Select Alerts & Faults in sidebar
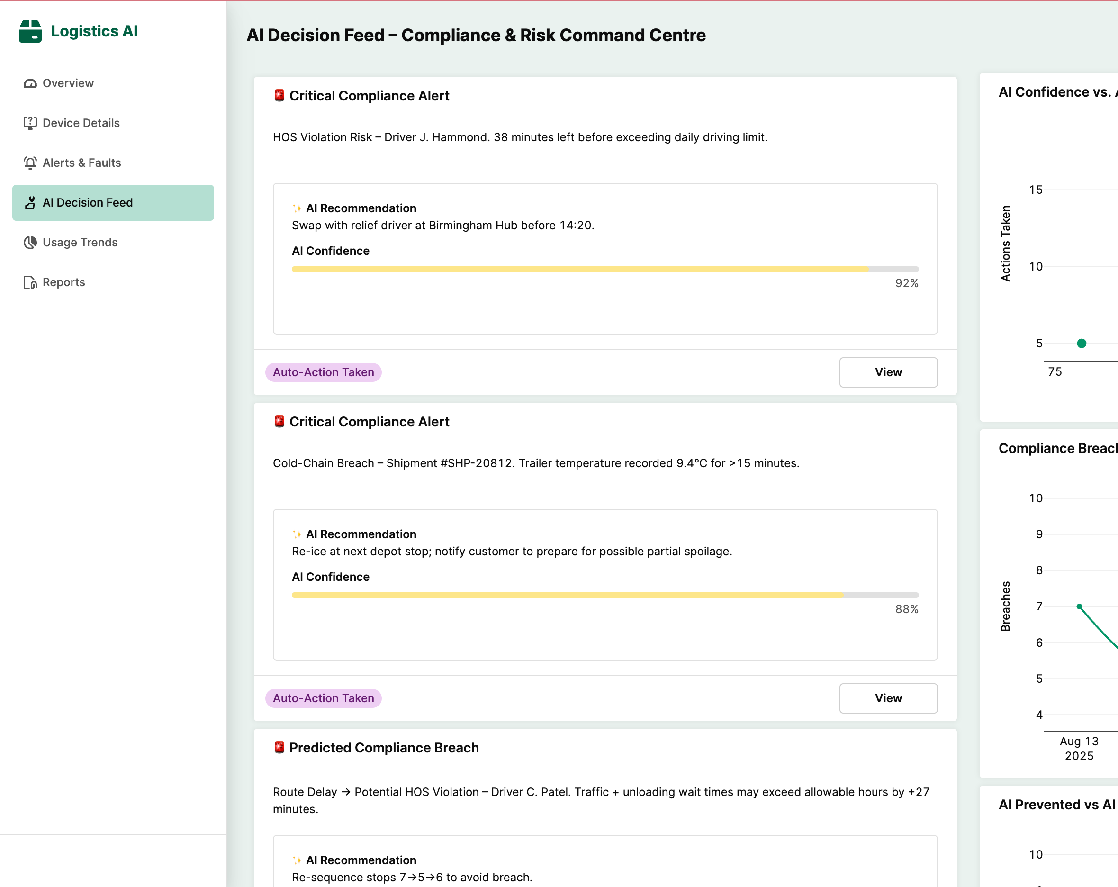Viewport: 1118px width, 887px height. (81, 163)
